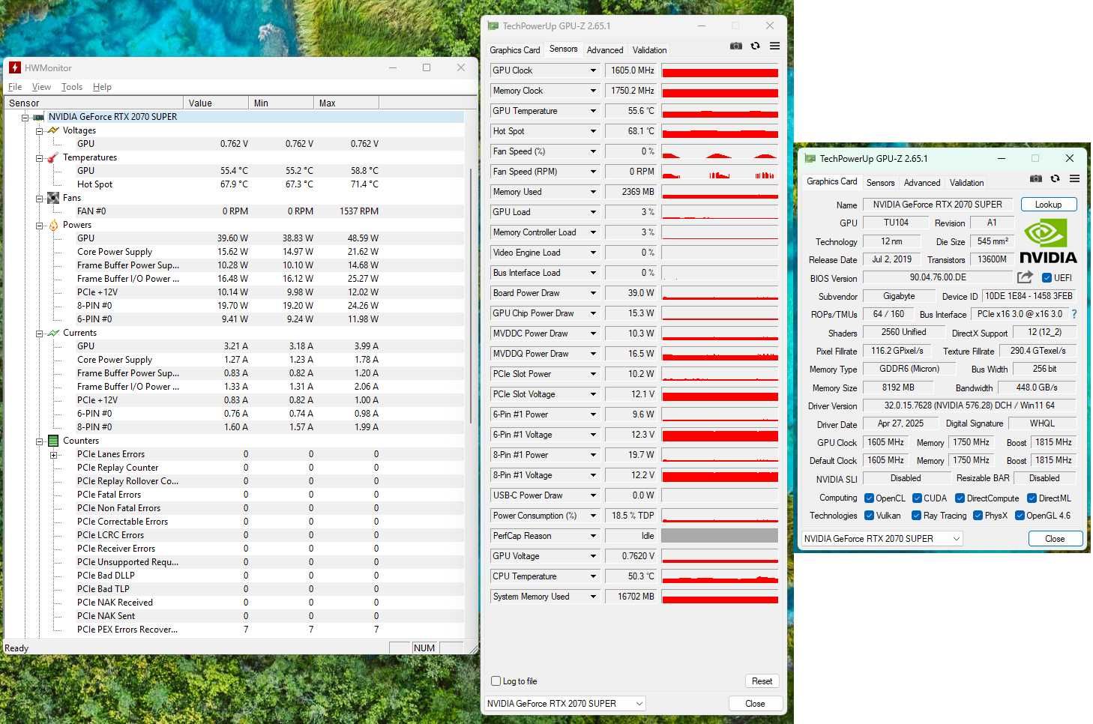Open the PerfCap Reason dropdown arrow

tap(593, 536)
